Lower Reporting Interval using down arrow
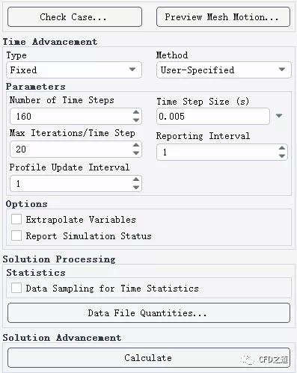 (282, 156)
